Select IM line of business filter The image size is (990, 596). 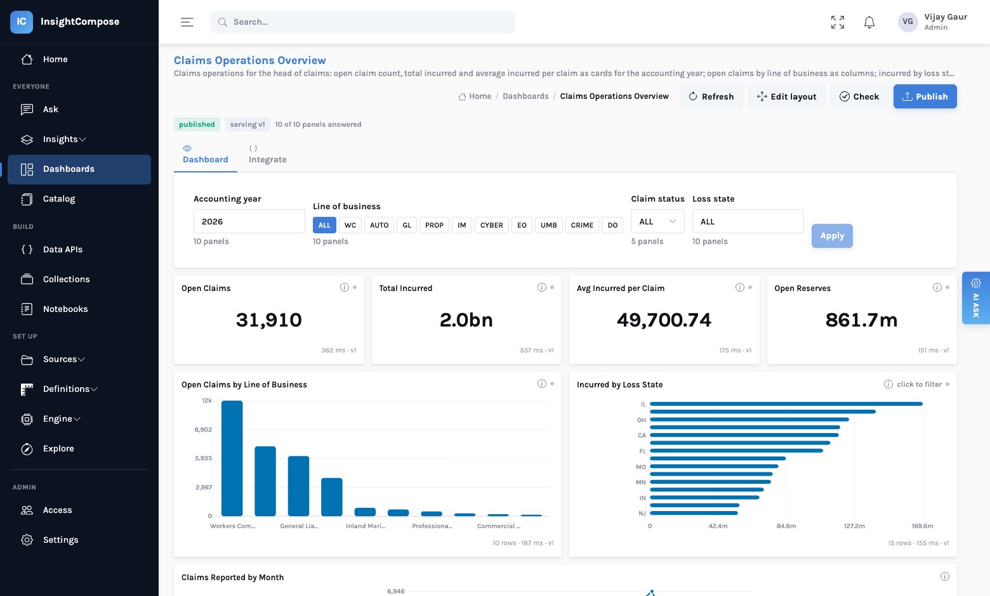462,225
